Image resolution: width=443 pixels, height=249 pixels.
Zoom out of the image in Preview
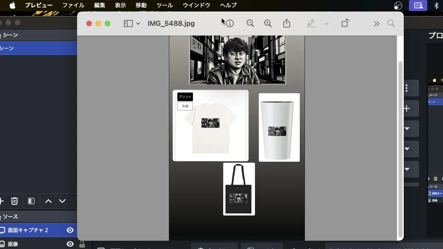click(250, 24)
